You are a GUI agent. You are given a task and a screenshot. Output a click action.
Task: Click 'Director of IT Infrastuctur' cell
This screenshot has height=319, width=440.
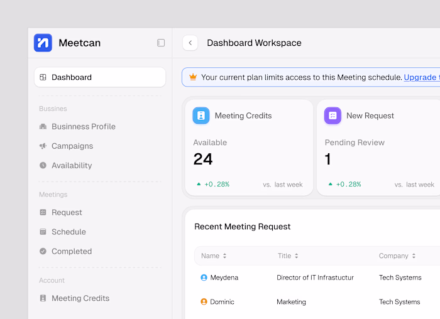[x=315, y=278]
